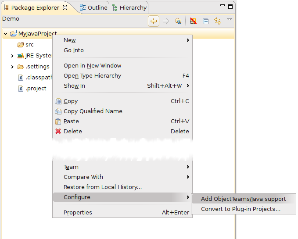Click the Up one level folder icon
298x239 pixels.
178,21
